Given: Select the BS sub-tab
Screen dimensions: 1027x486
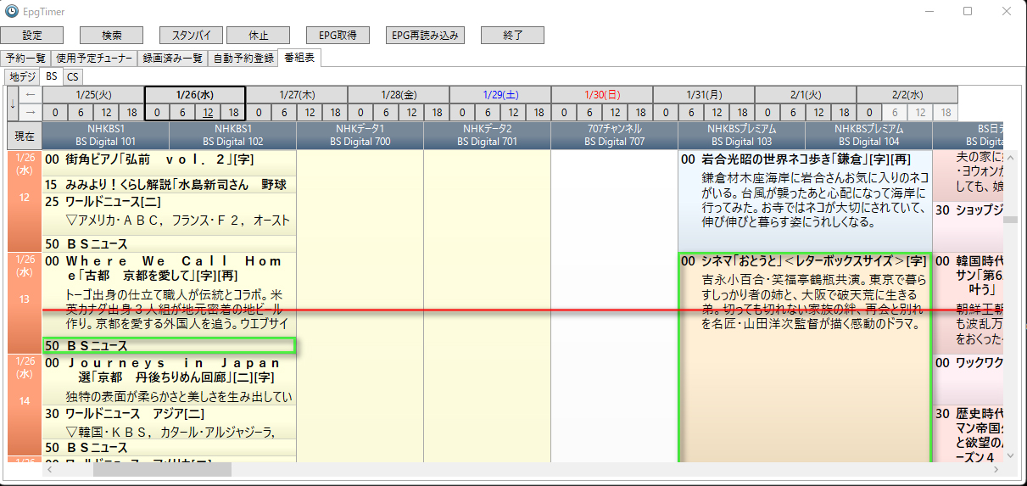Looking at the screenshot, I should point(52,76).
